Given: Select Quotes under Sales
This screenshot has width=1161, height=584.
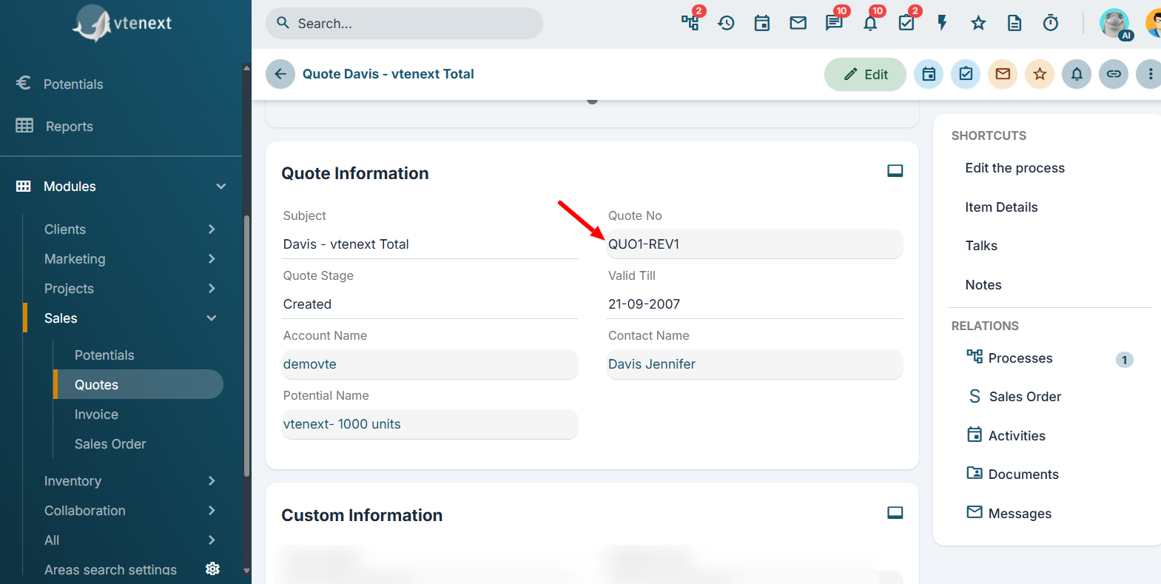Looking at the screenshot, I should click(138, 385).
